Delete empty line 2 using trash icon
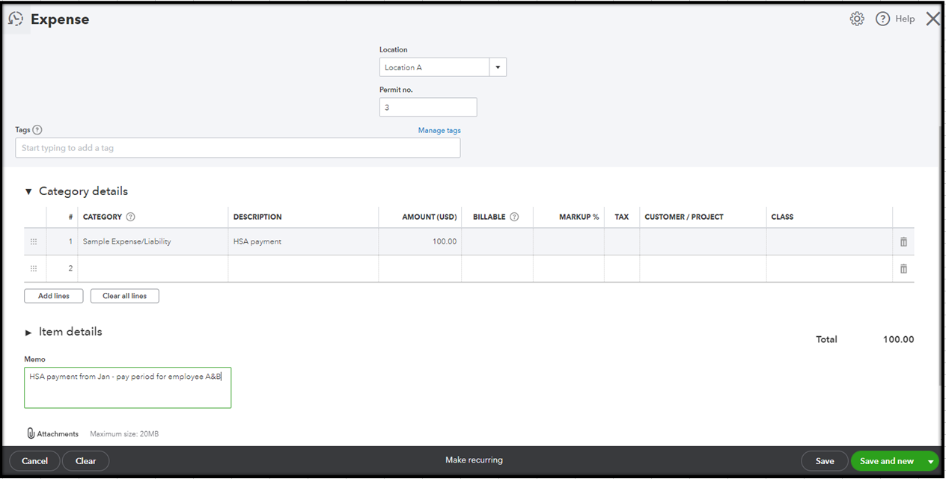Image resolution: width=946 pixels, height=479 pixels. 903,268
